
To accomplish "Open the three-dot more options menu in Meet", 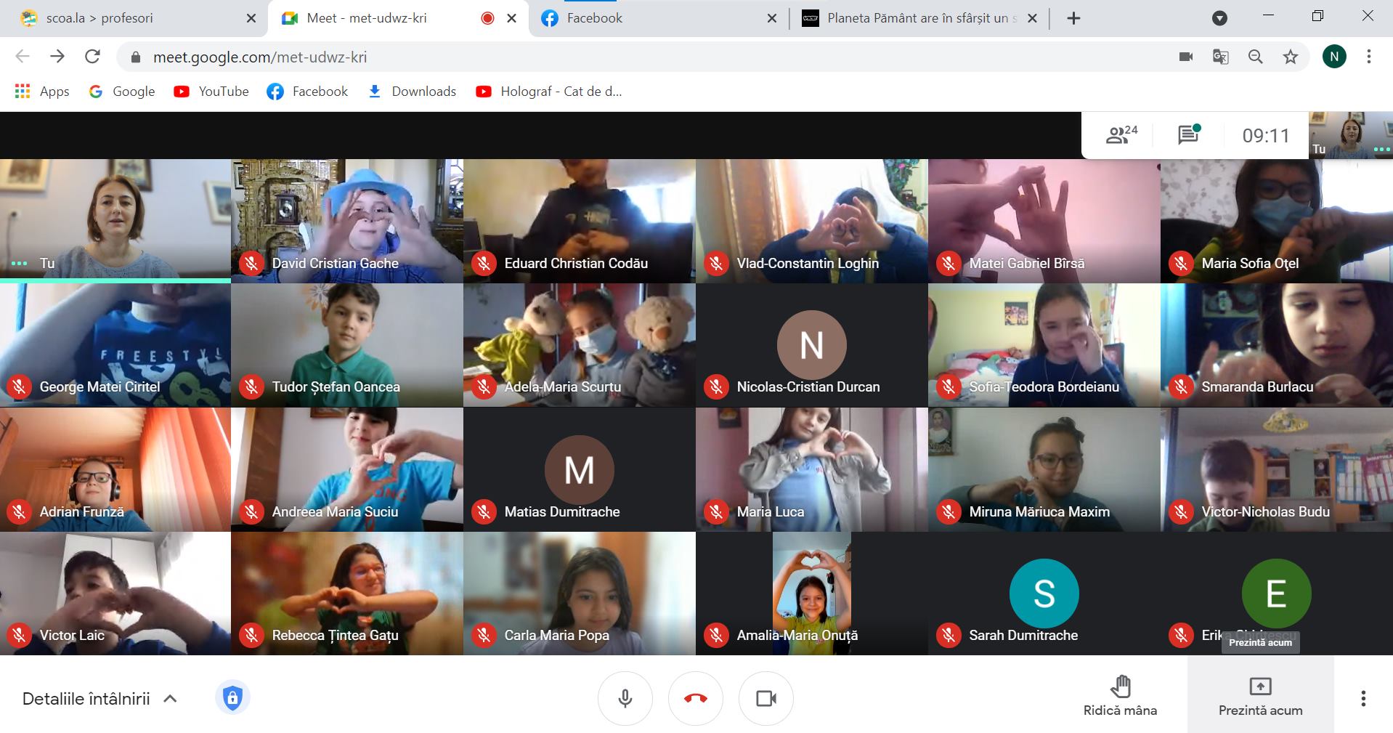I will point(1362,699).
